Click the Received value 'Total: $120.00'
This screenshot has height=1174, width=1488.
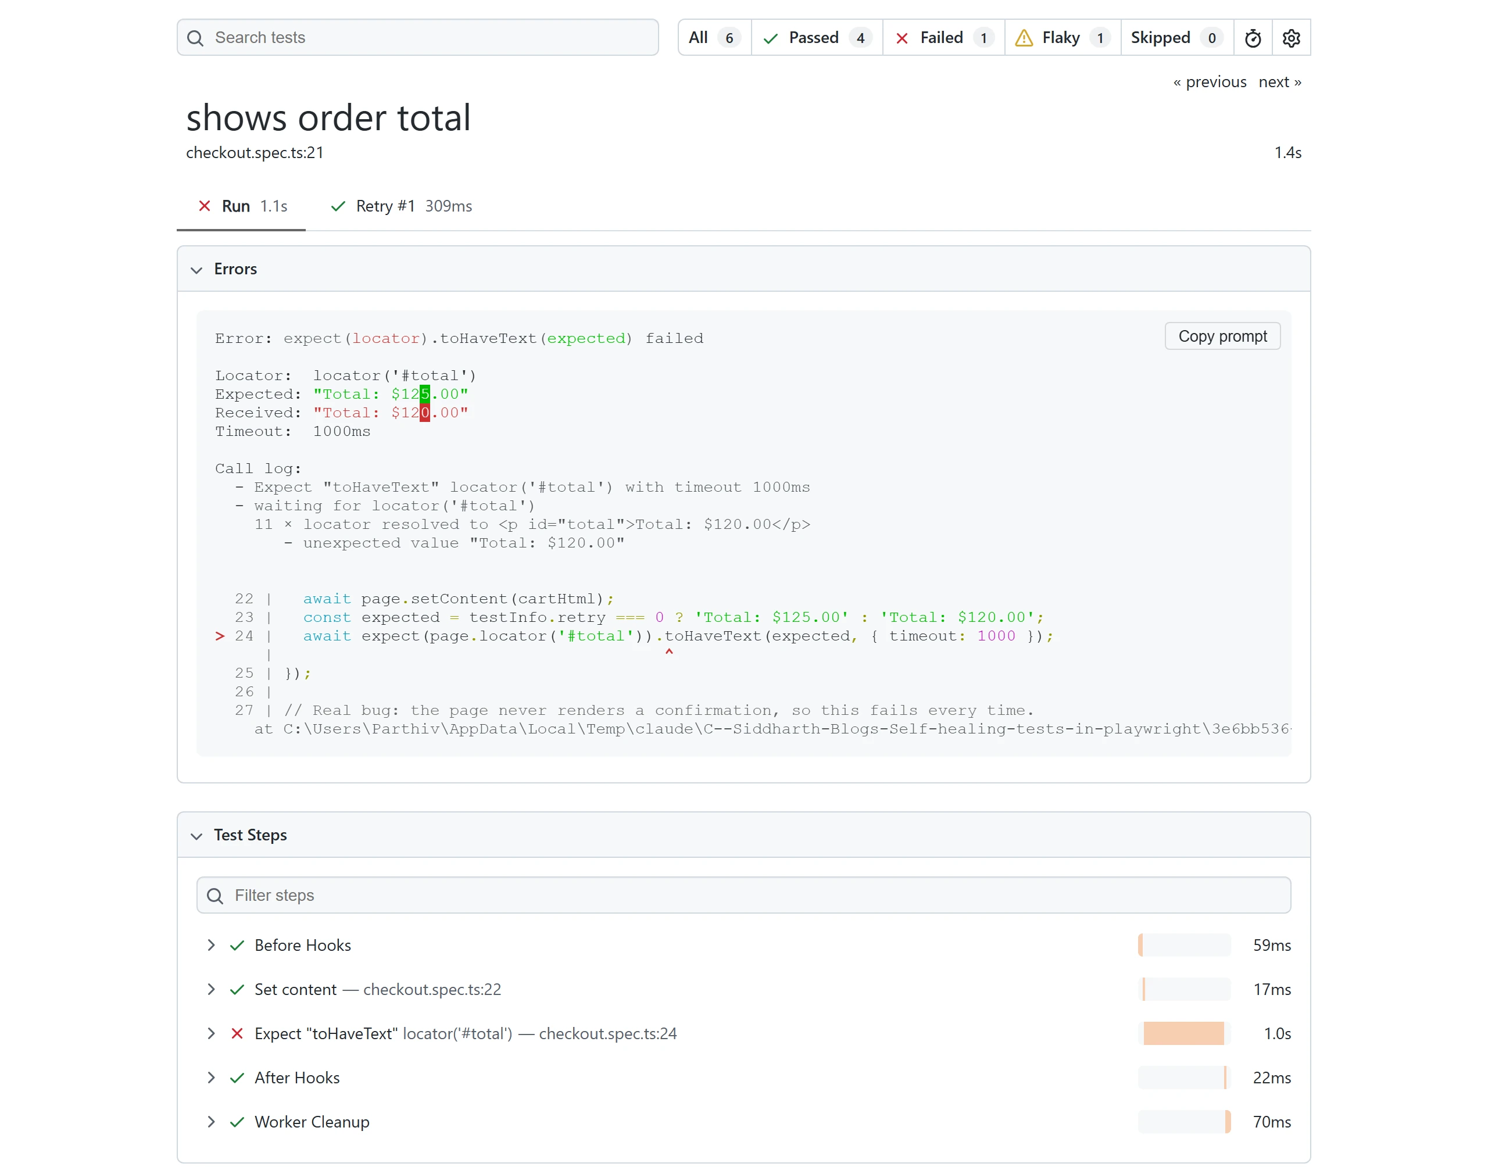coord(391,413)
